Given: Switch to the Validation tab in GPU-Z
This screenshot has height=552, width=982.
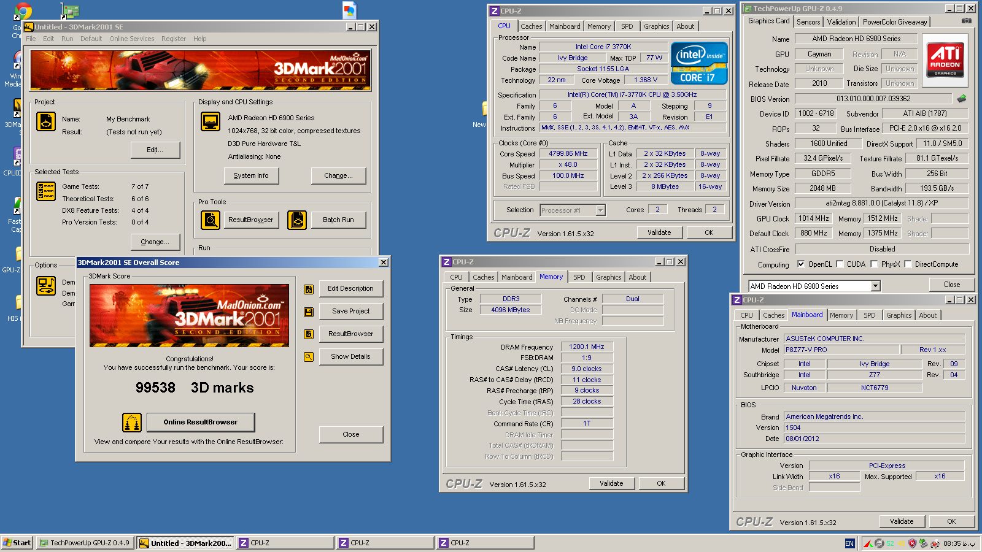Looking at the screenshot, I should click(x=841, y=22).
